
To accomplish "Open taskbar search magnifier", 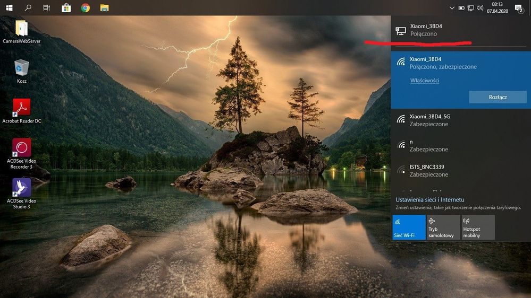I will [28, 7].
